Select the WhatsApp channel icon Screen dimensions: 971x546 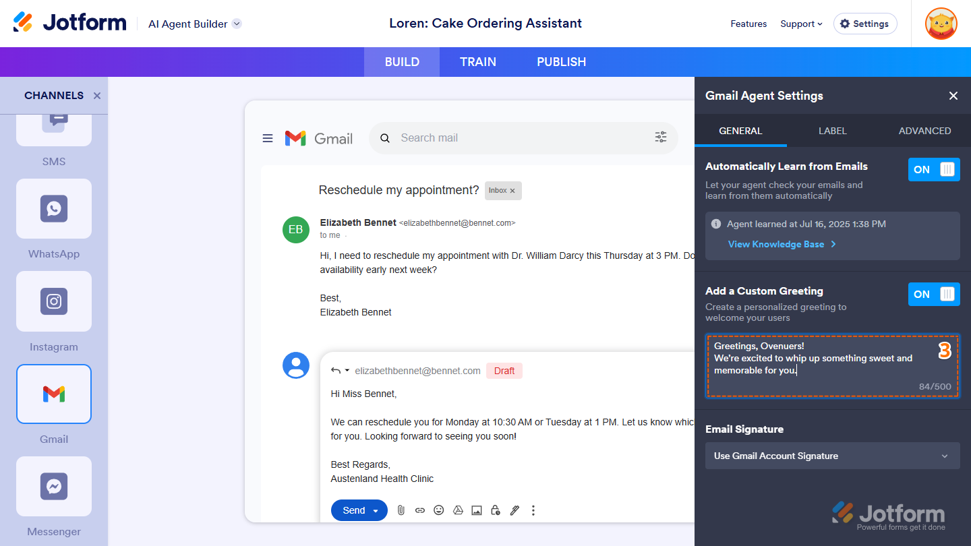[x=54, y=208]
